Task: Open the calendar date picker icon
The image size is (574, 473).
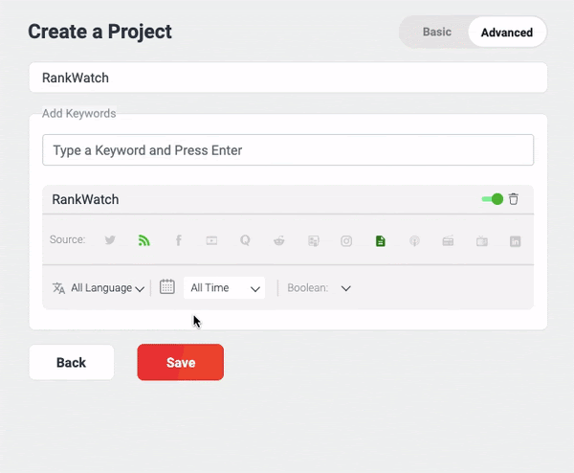Action: pos(166,287)
